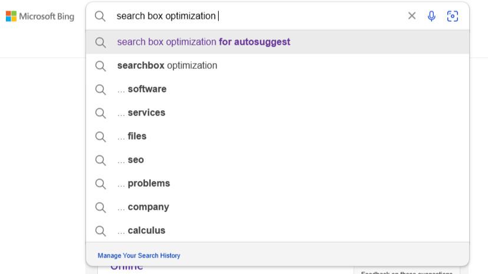Click search icon beside "software" suggestion
The height and width of the screenshot is (274, 488).
101,89
